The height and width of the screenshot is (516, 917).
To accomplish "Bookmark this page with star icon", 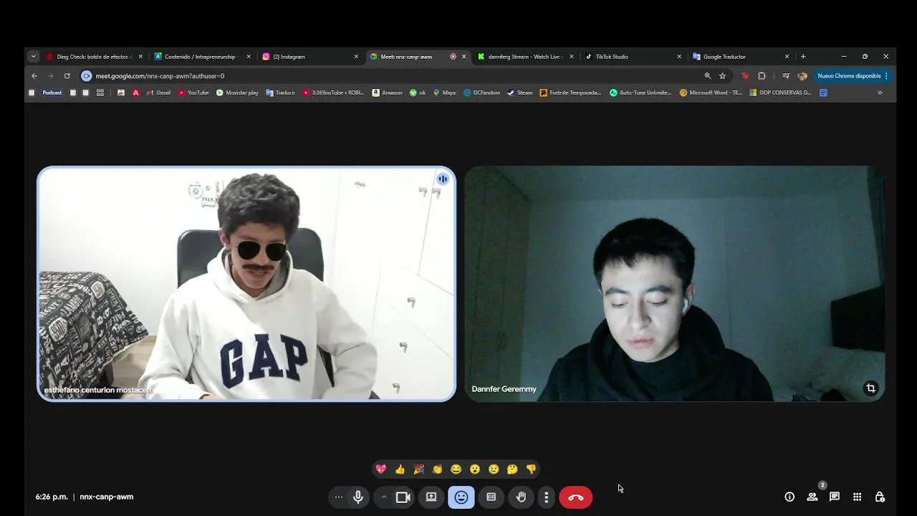I will [722, 76].
